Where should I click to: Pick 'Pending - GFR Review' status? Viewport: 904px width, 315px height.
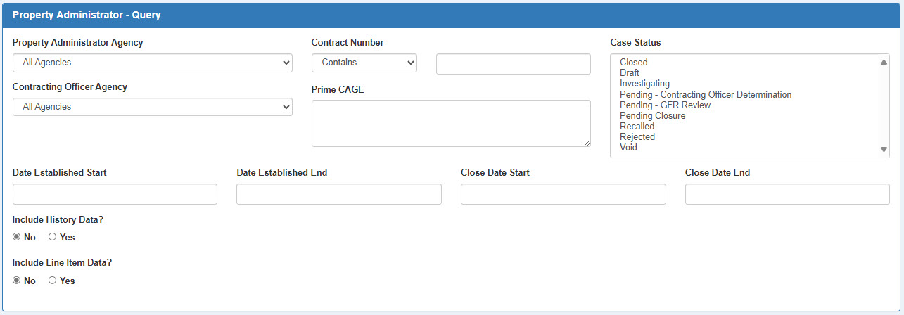pos(665,105)
